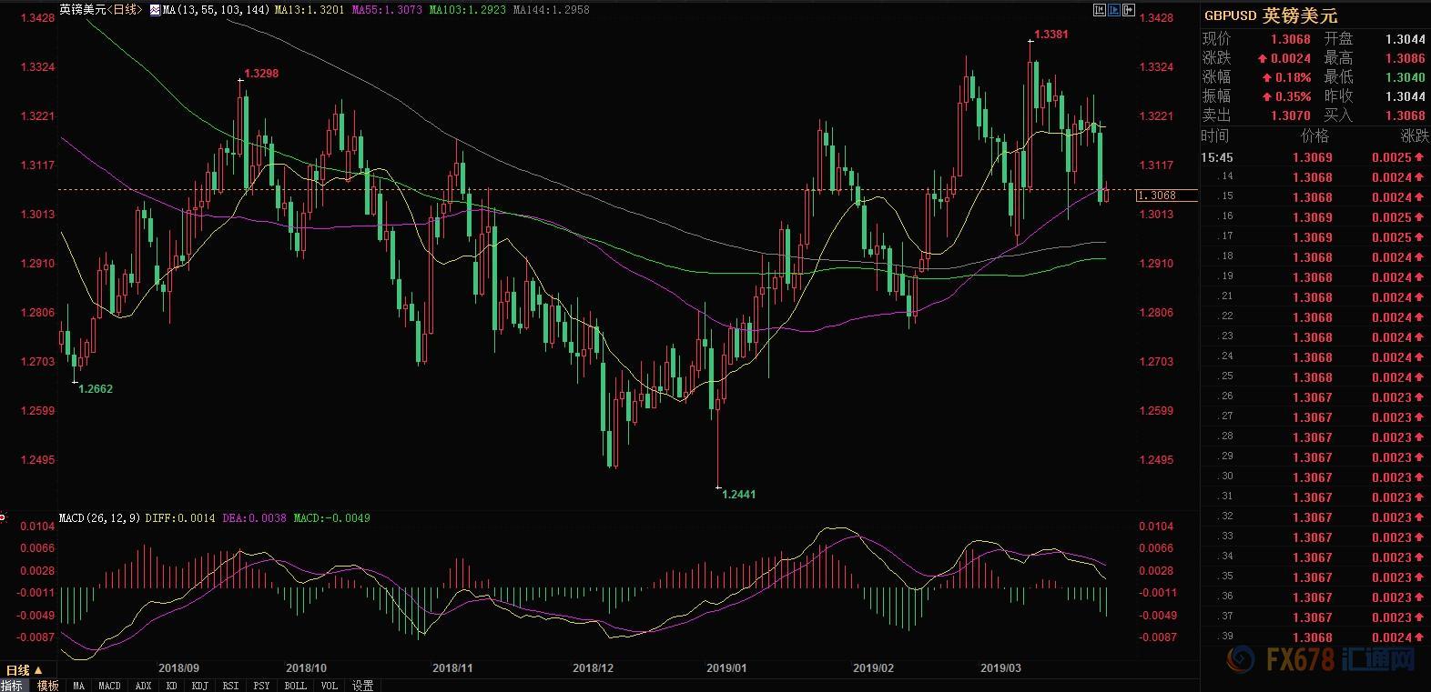Click the 2018/09 date label on time axis
This screenshot has width=1431, height=692.
pos(178,668)
